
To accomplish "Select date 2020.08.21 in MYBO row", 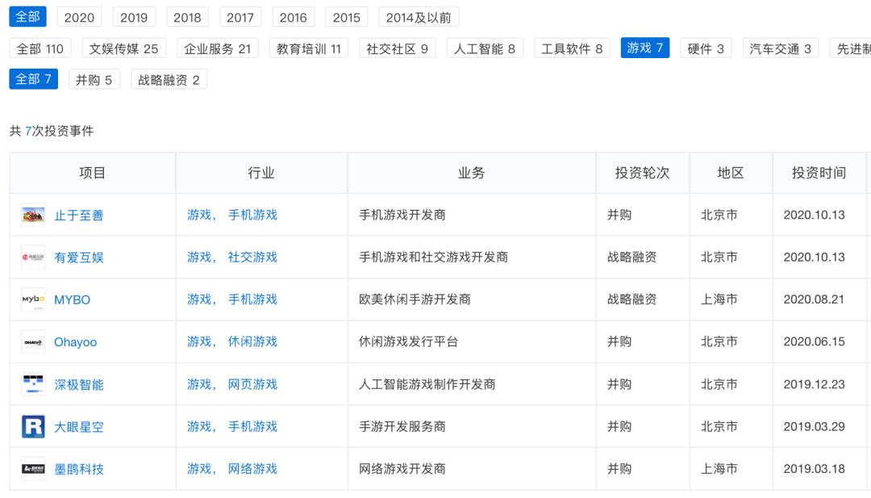I will pos(814,299).
